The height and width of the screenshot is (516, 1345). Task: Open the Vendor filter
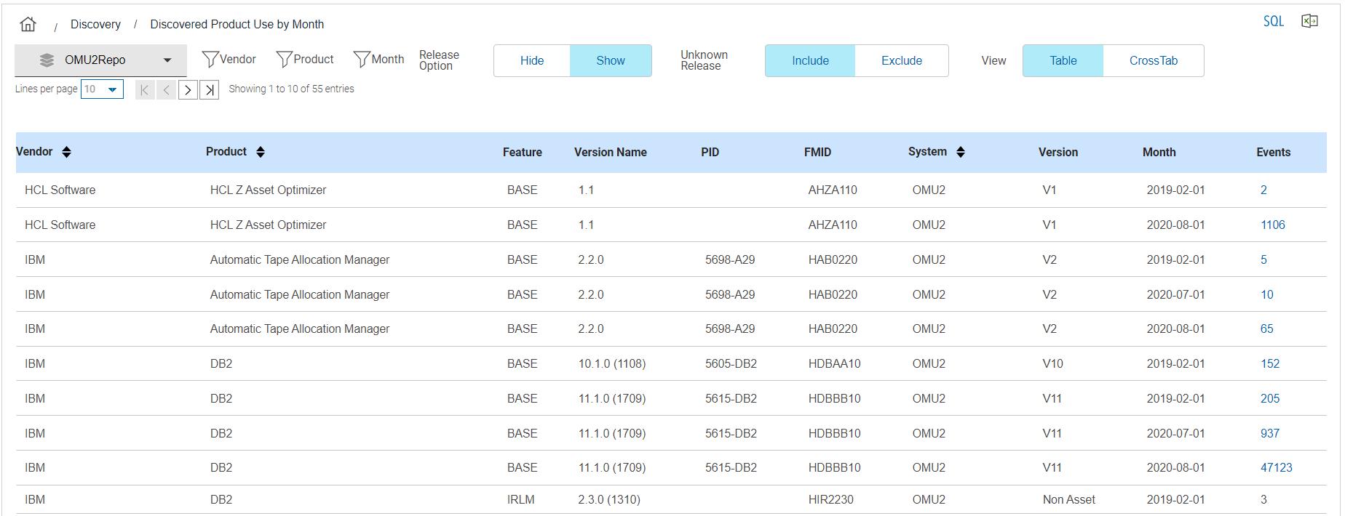[229, 60]
